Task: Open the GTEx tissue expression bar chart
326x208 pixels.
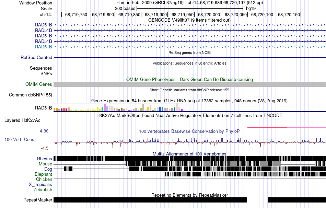Action: (118, 107)
